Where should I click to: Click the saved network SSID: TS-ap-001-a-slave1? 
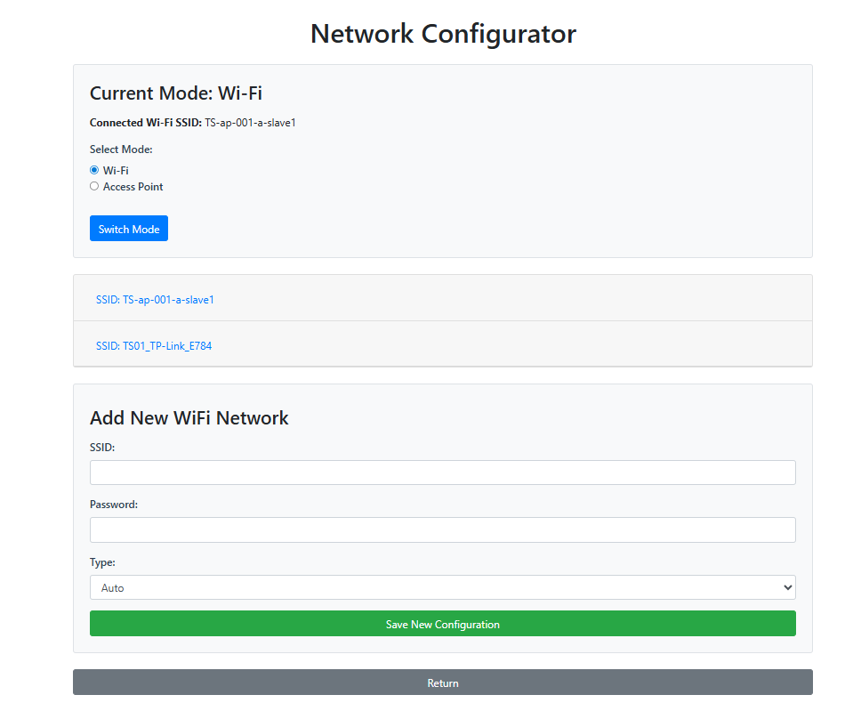click(154, 299)
